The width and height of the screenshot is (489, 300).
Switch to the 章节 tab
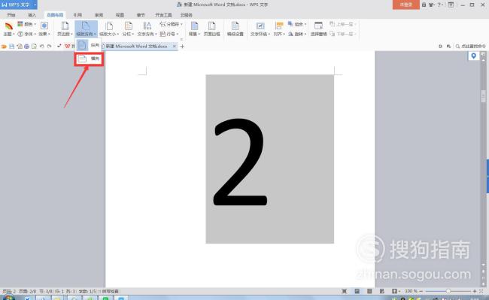(141, 15)
